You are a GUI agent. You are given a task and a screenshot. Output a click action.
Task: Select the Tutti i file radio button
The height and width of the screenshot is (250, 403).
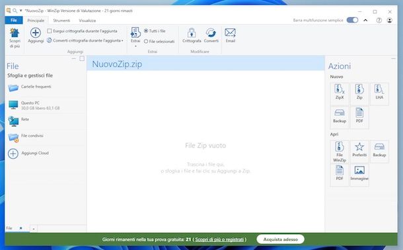[146, 31]
